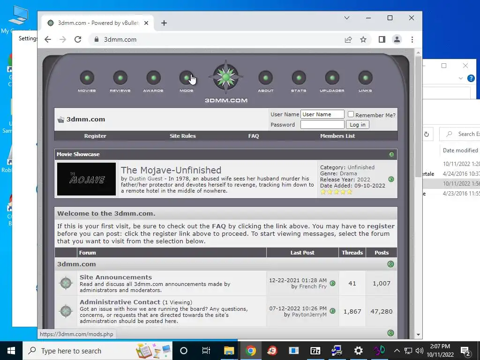Bookmark this page with the star icon
This screenshot has width=480, height=360.
[x=363, y=39]
